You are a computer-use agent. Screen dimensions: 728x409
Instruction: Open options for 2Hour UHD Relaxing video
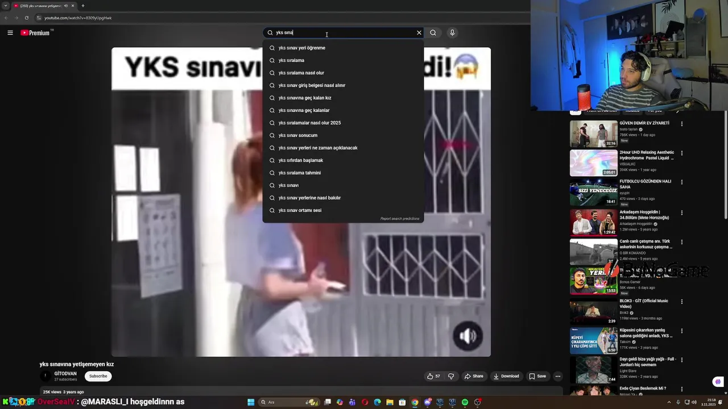point(682,153)
